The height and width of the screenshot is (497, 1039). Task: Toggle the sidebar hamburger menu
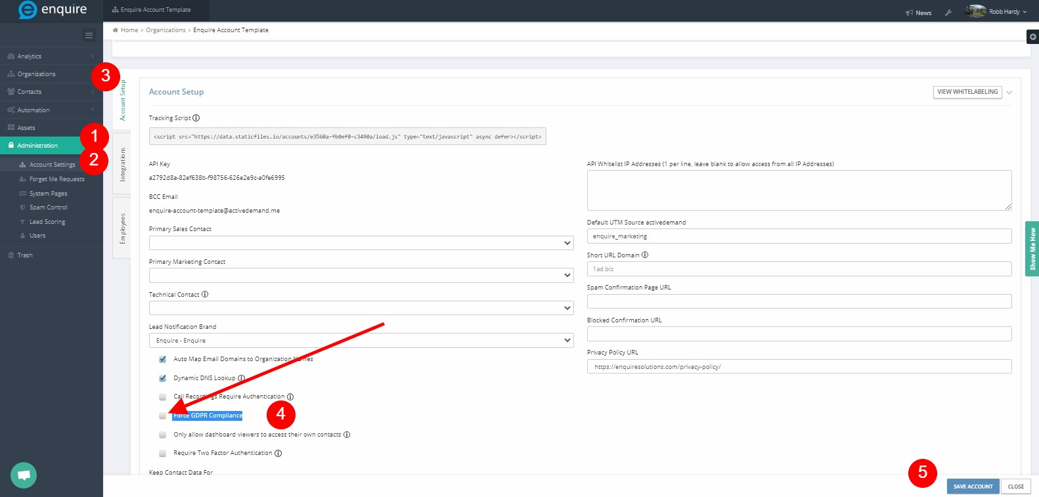[89, 35]
